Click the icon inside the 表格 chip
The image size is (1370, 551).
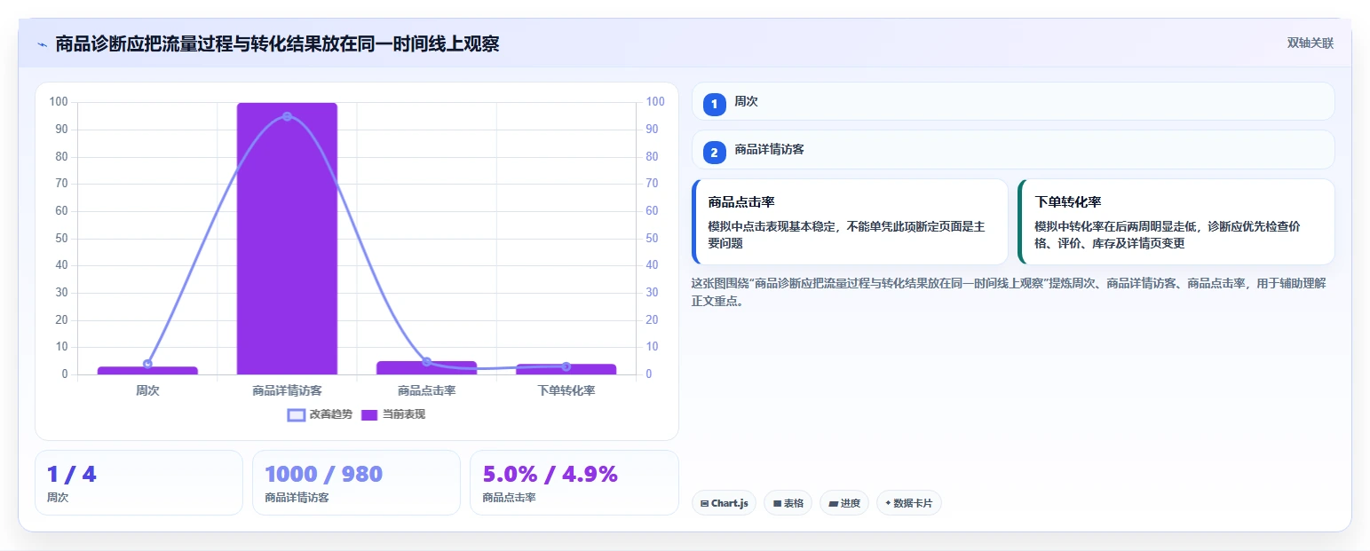[777, 503]
